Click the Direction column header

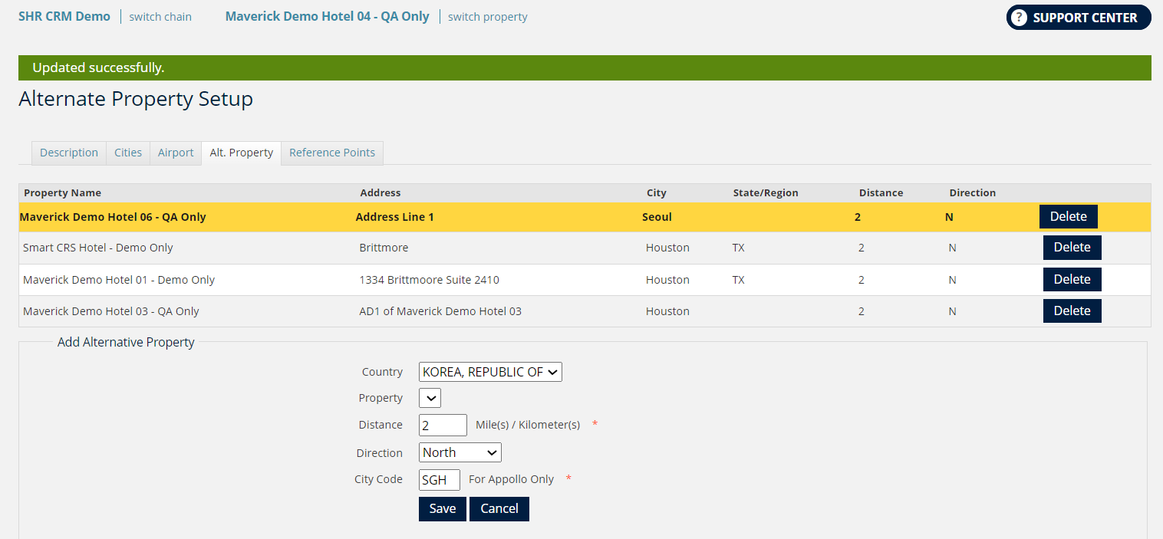point(973,193)
